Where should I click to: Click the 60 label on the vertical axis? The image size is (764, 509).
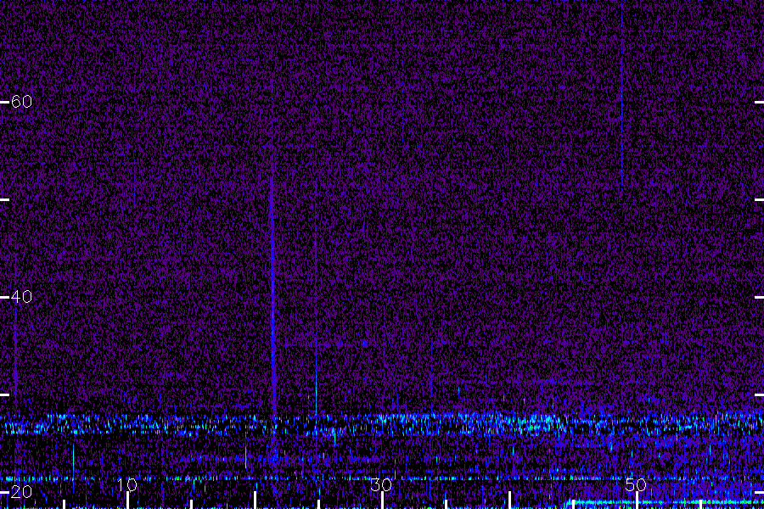click(21, 101)
